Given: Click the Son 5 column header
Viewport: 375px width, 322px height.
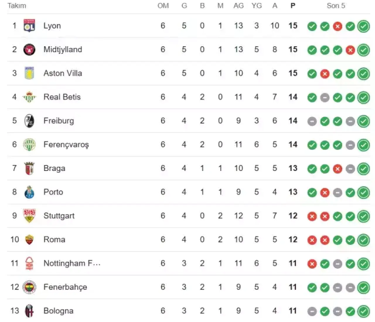Looking at the screenshot, I should coord(336,6).
